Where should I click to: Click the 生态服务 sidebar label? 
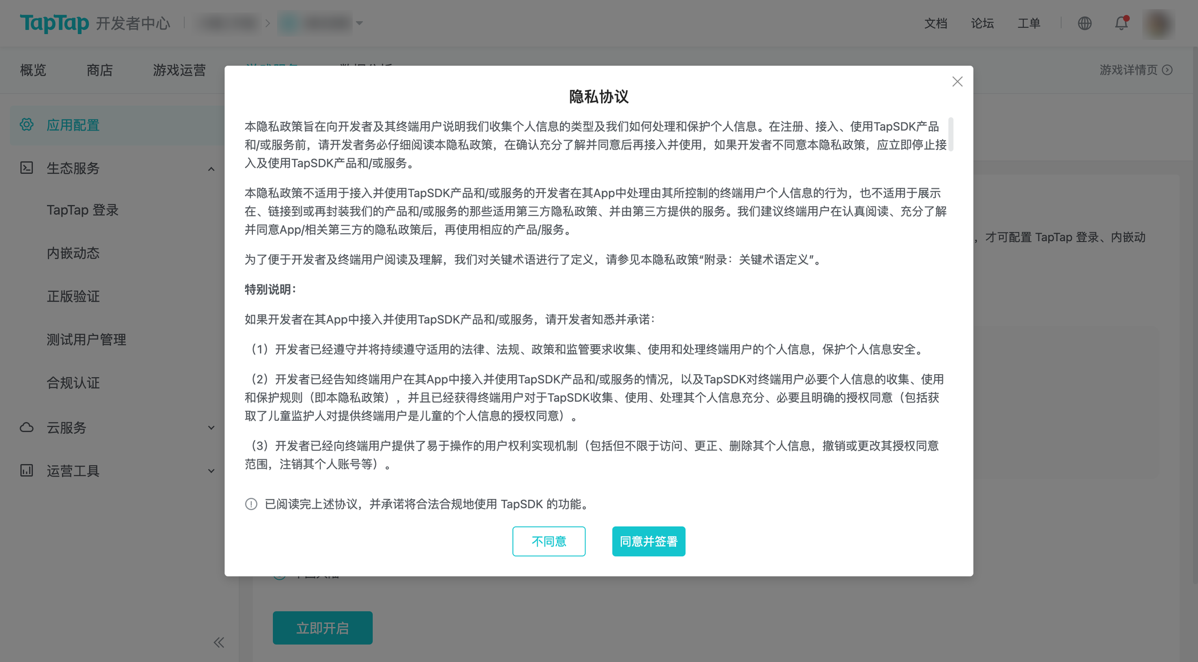(x=73, y=168)
